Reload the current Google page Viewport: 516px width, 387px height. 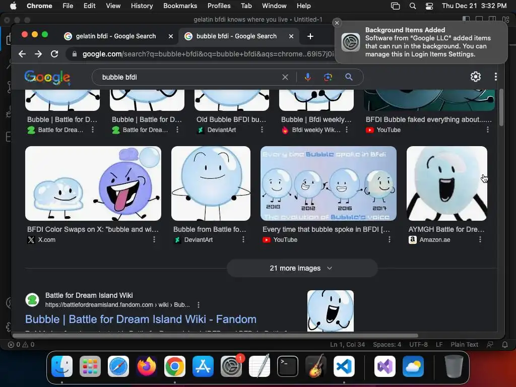(x=54, y=54)
